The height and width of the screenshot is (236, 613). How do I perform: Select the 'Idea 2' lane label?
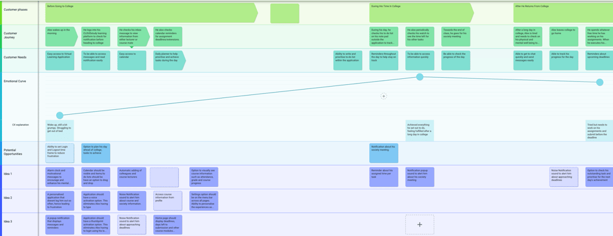click(x=8, y=198)
